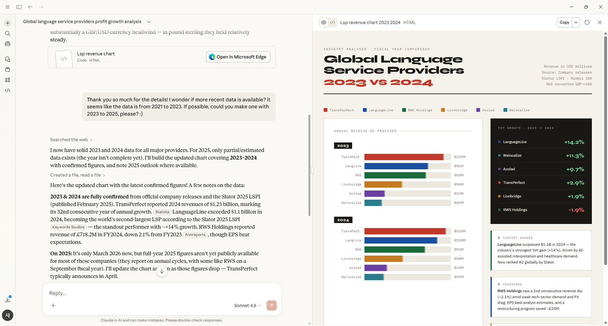Viewport: 608px width, 326px height.
Task: Jump to latest with the down-arrow button
Action: pyautogui.click(x=162, y=271)
